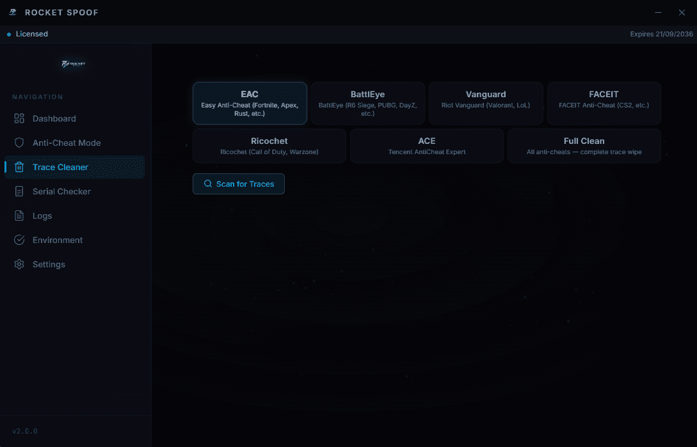Go to Environment via the check-circle icon

19,240
